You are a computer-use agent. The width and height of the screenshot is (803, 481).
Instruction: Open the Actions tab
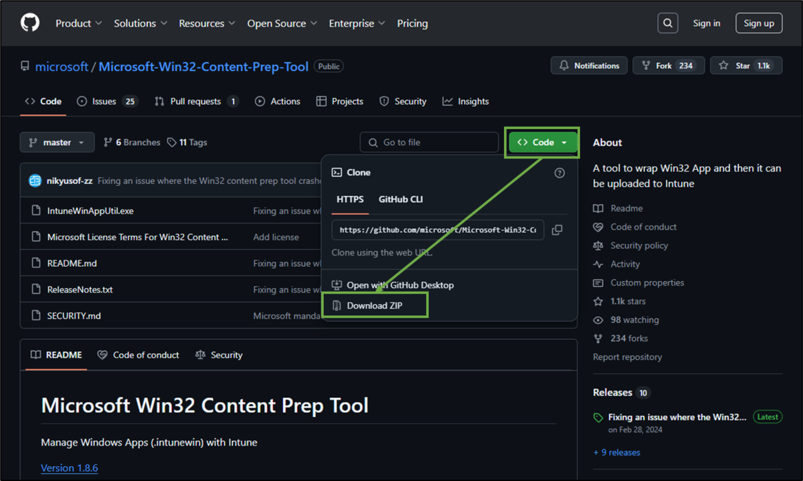click(x=278, y=102)
